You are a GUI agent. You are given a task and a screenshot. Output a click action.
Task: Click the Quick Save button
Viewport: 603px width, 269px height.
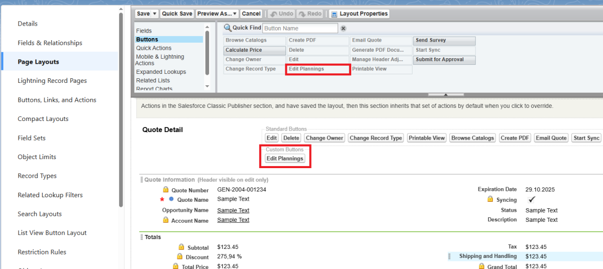177,14
